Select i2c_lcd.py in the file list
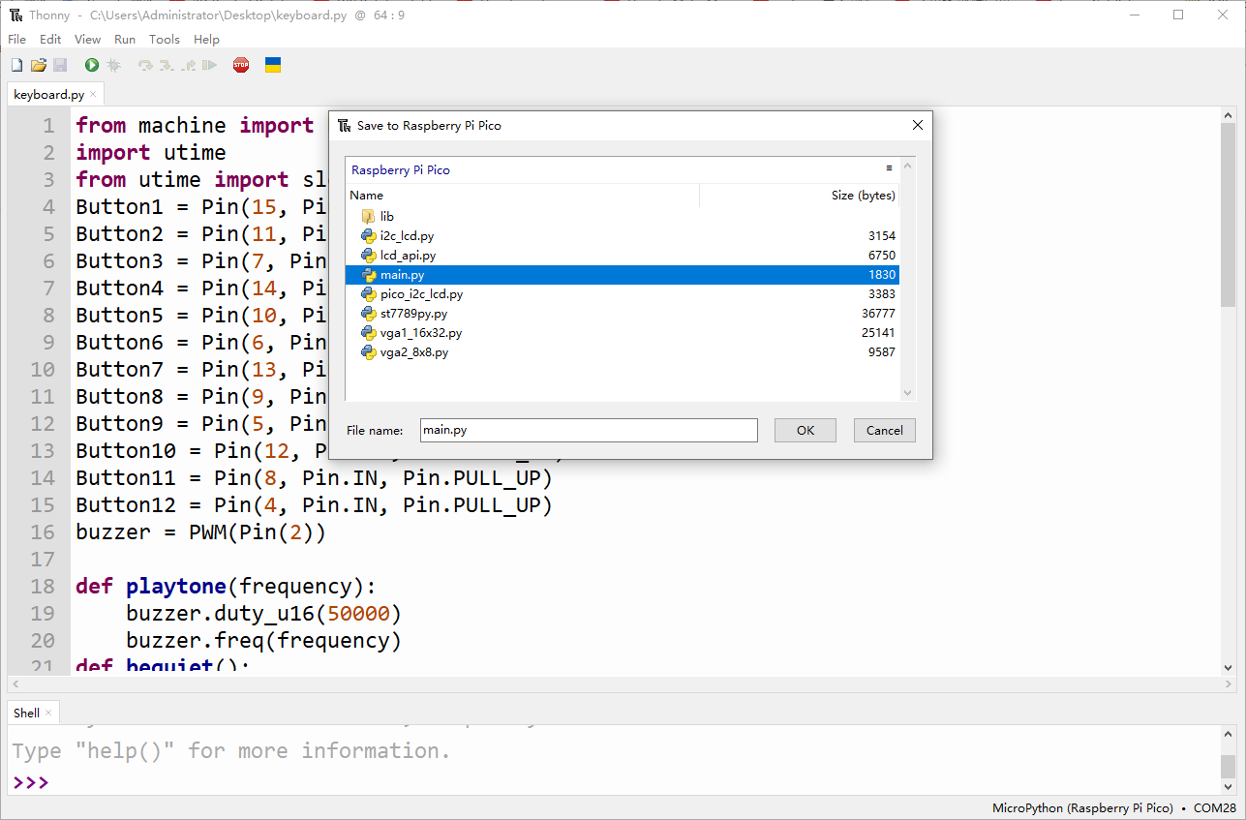This screenshot has height=820, width=1246. click(x=623, y=235)
